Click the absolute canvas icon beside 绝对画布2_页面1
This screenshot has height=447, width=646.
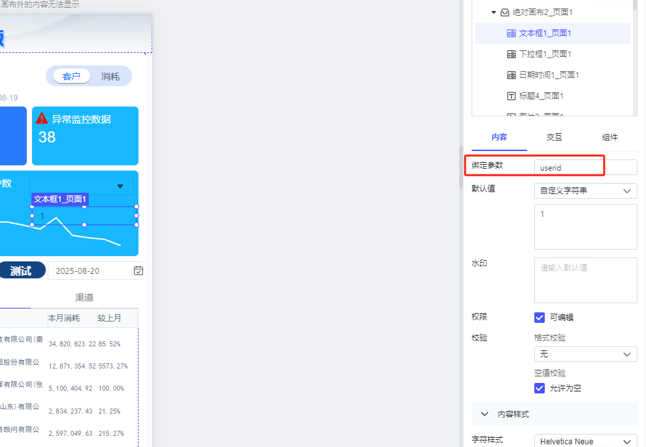tap(505, 12)
